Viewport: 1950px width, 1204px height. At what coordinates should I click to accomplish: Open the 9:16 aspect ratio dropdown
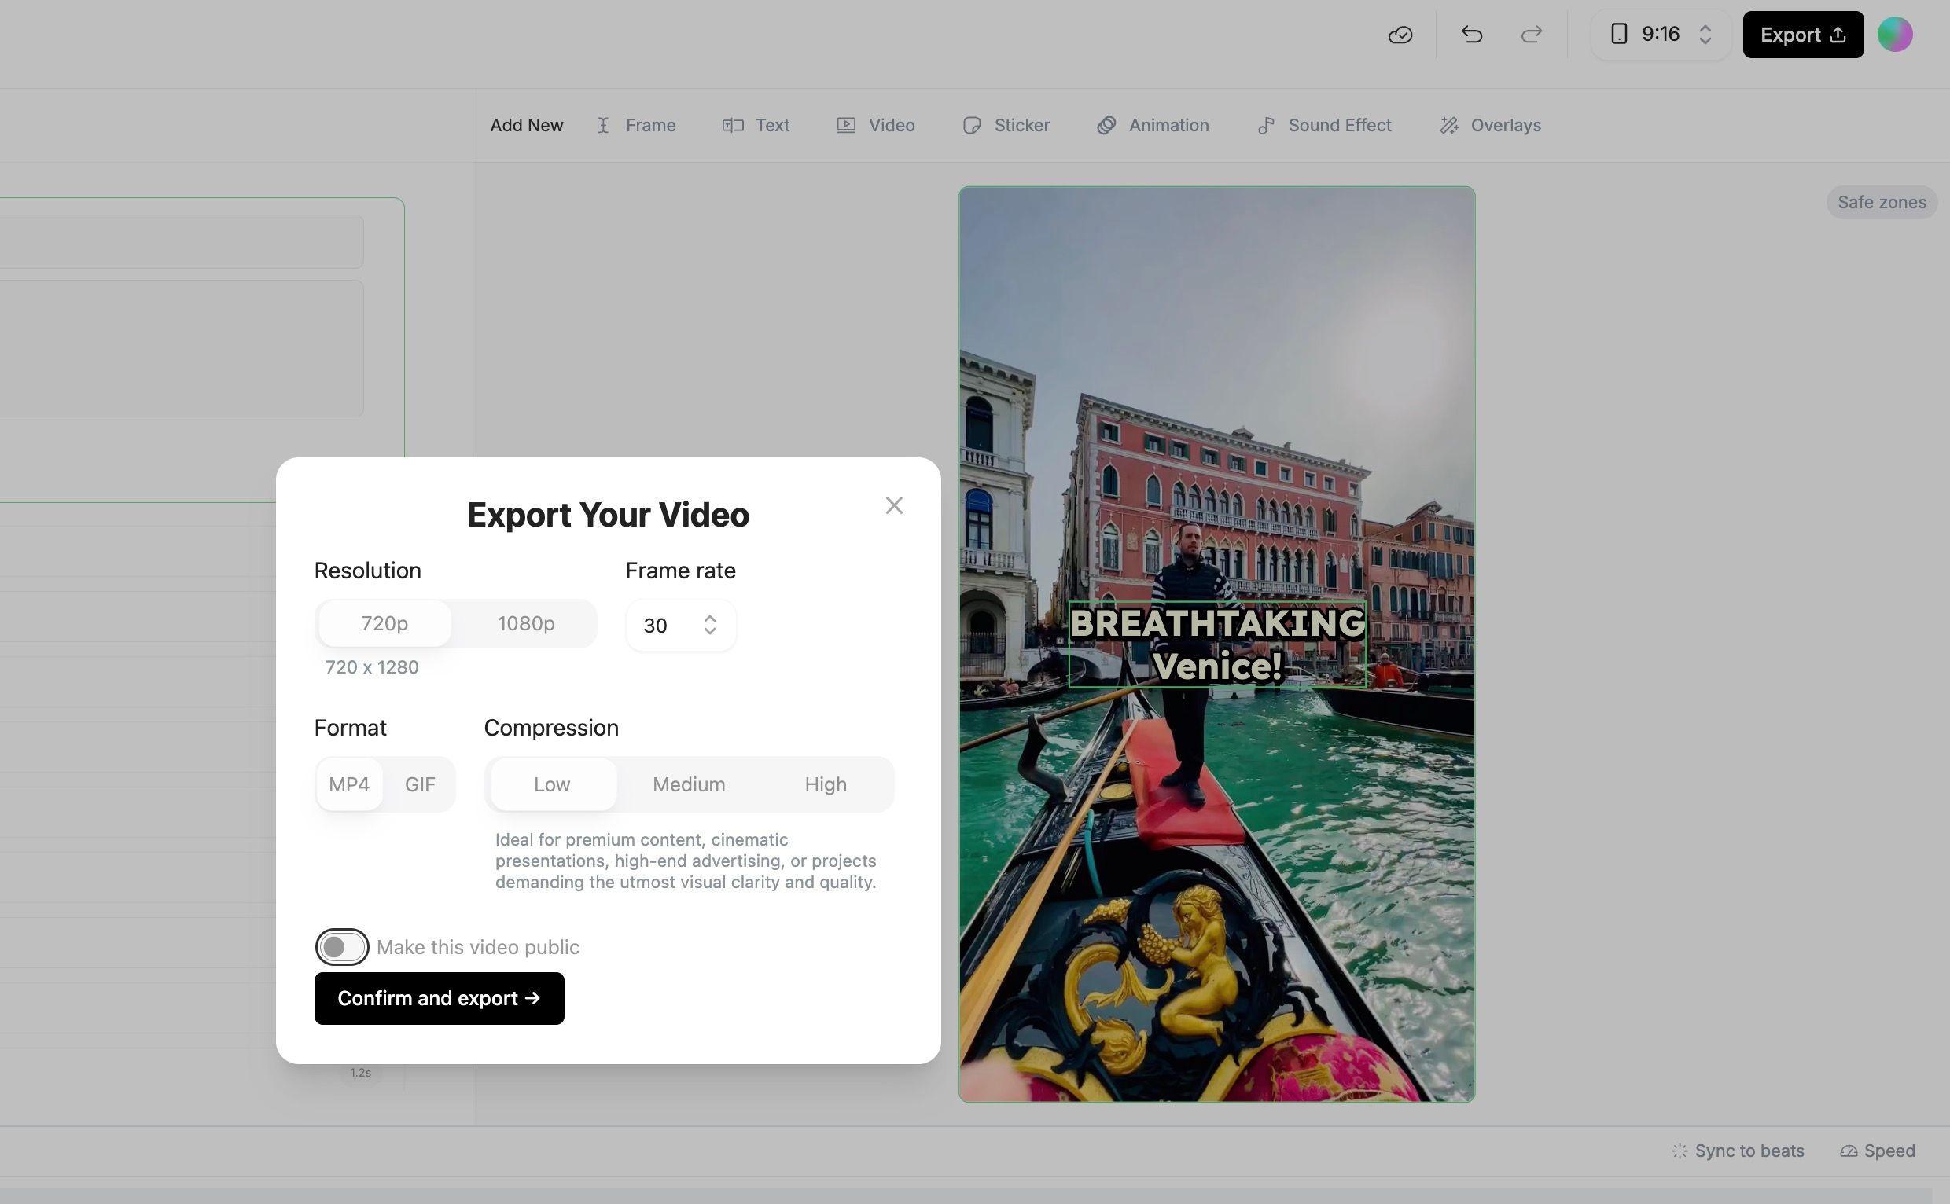1660,35
